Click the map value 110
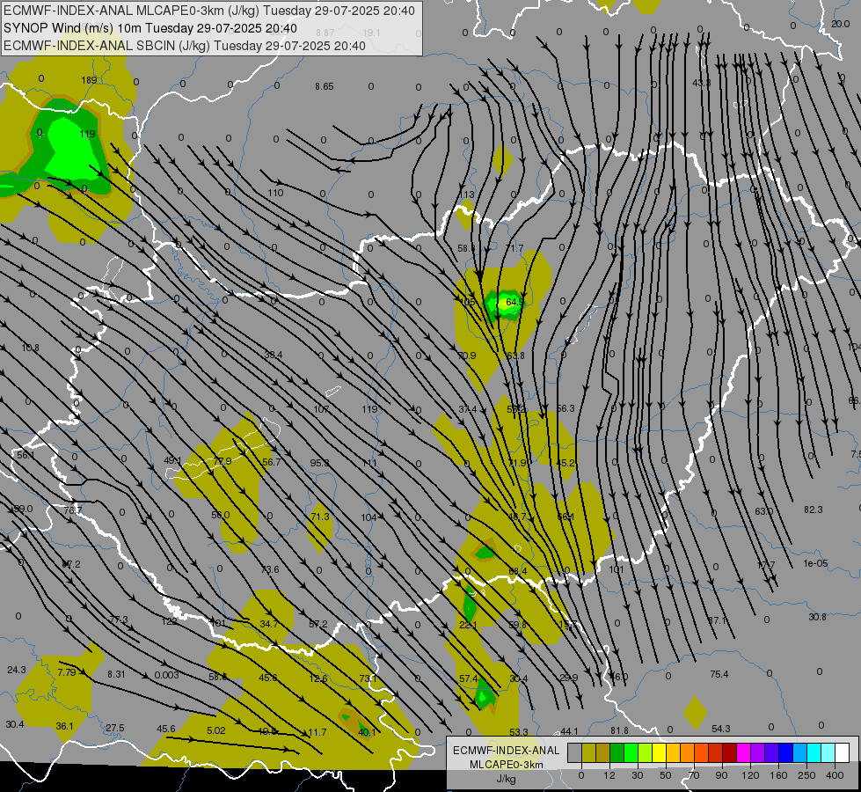This screenshot has width=861, height=792. pos(275,193)
